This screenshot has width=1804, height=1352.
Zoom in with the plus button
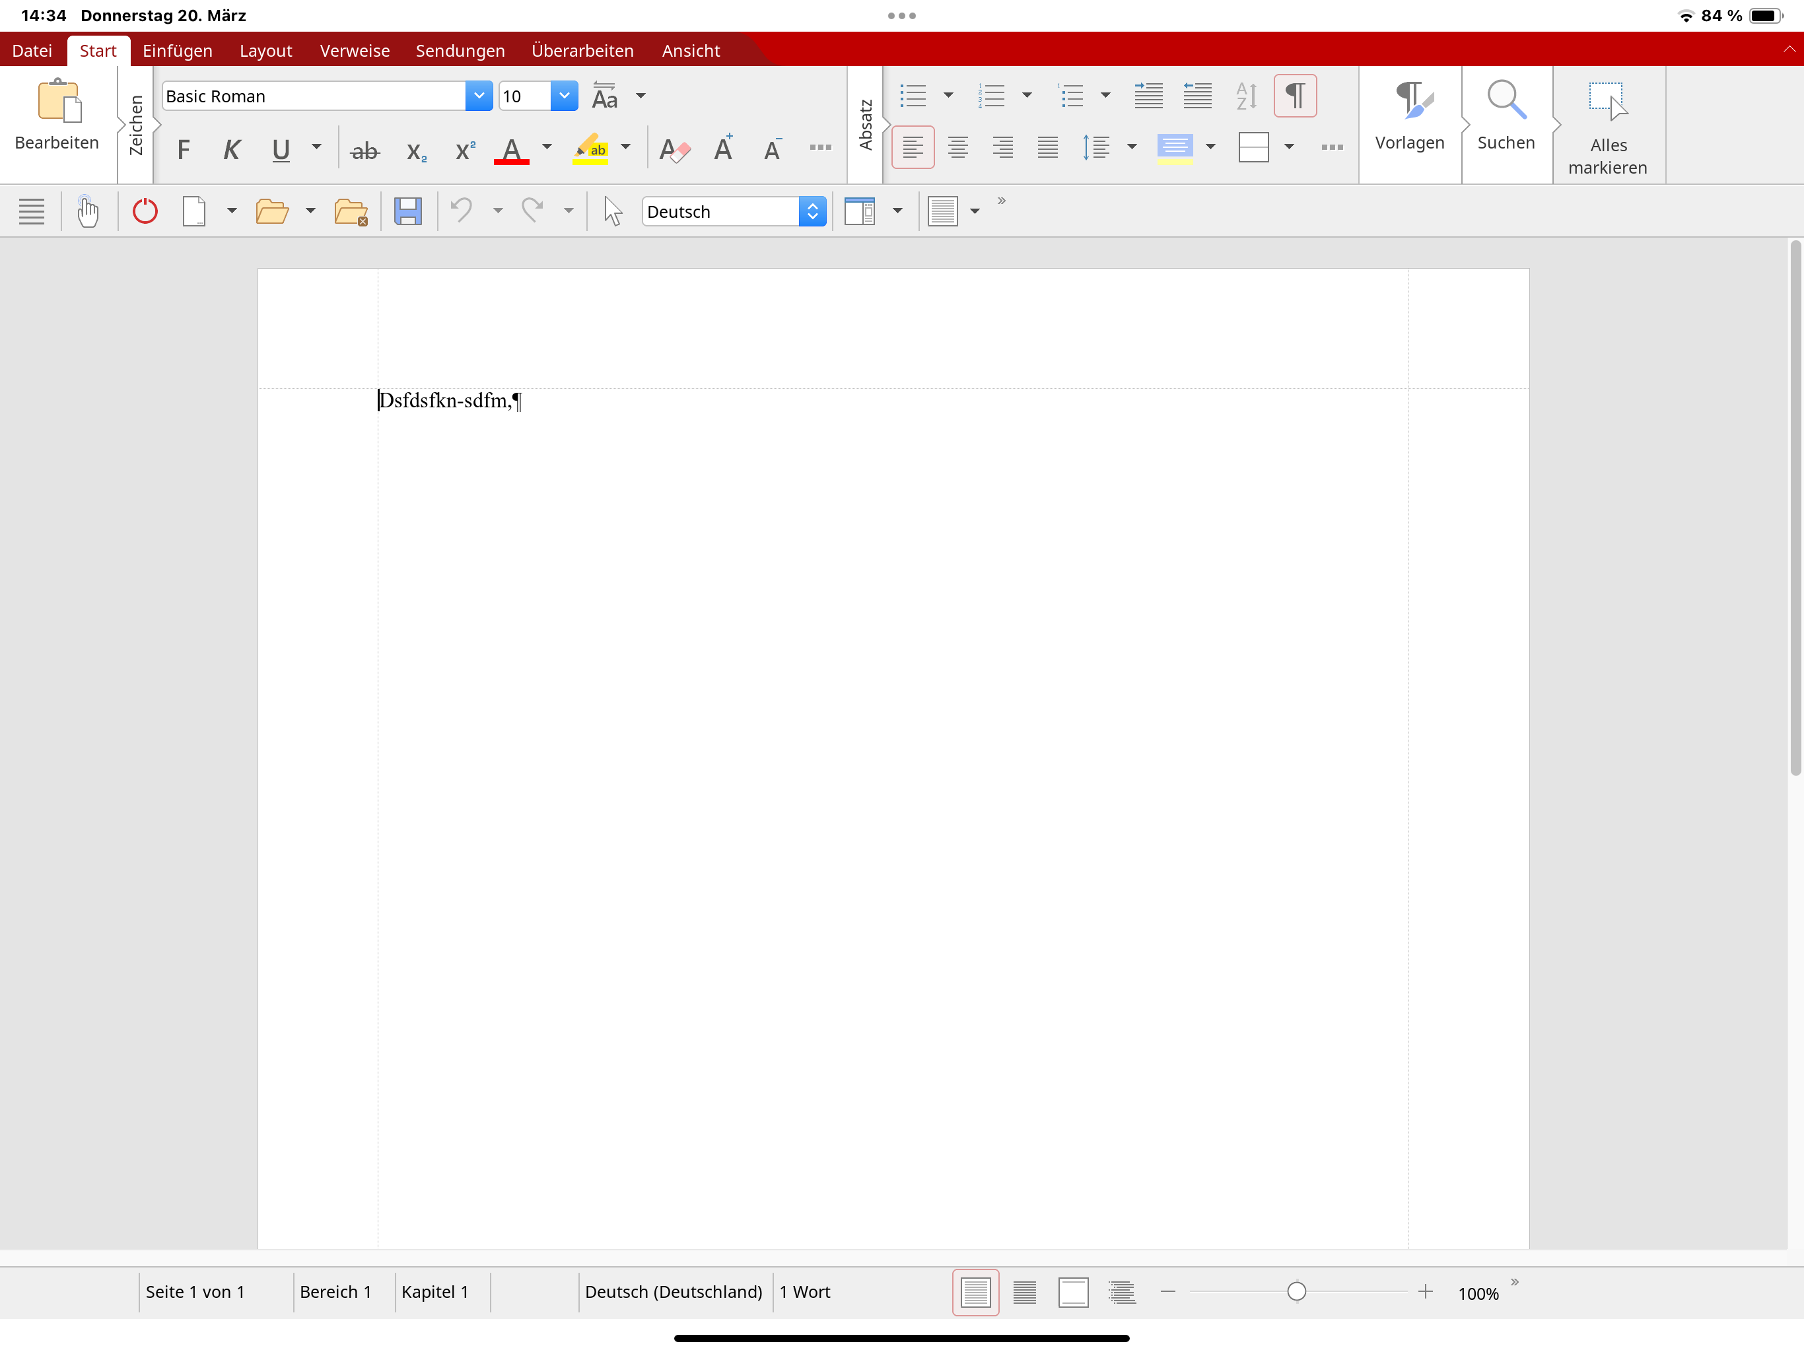(x=1425, y=1291)
